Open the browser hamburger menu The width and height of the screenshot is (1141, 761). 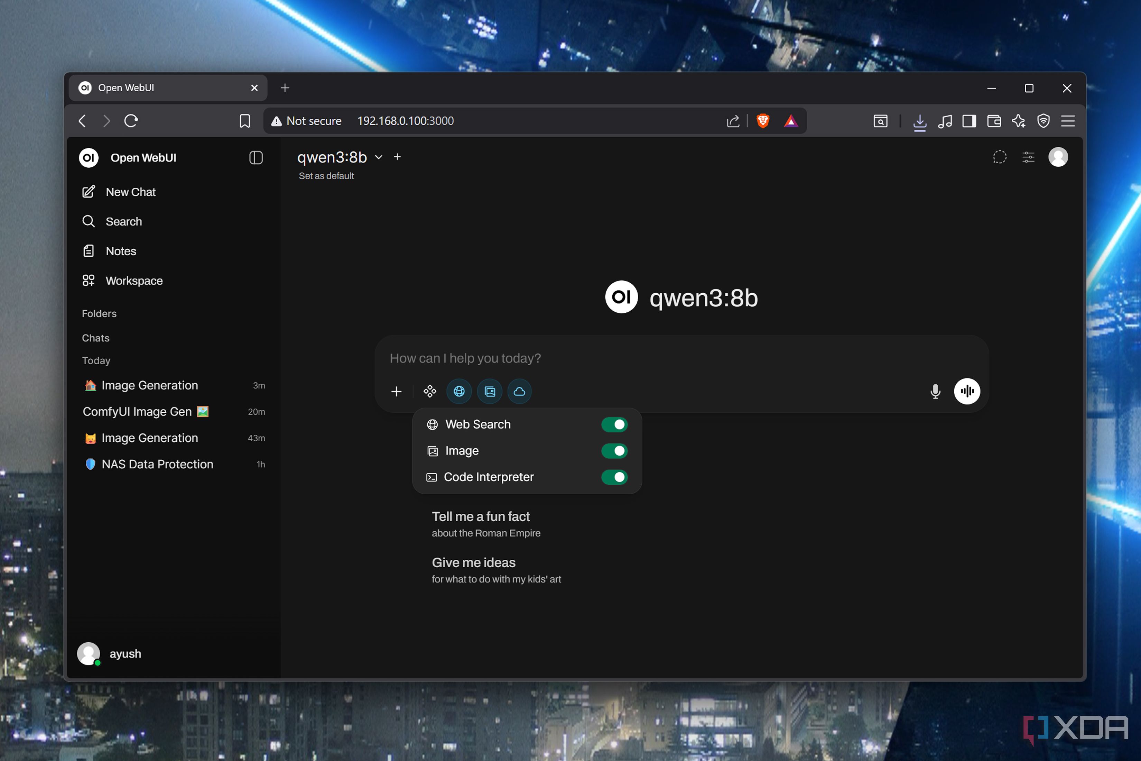(1068, 120)
